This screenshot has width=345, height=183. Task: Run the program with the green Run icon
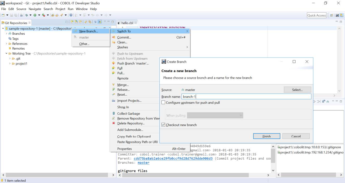[35, 15]
